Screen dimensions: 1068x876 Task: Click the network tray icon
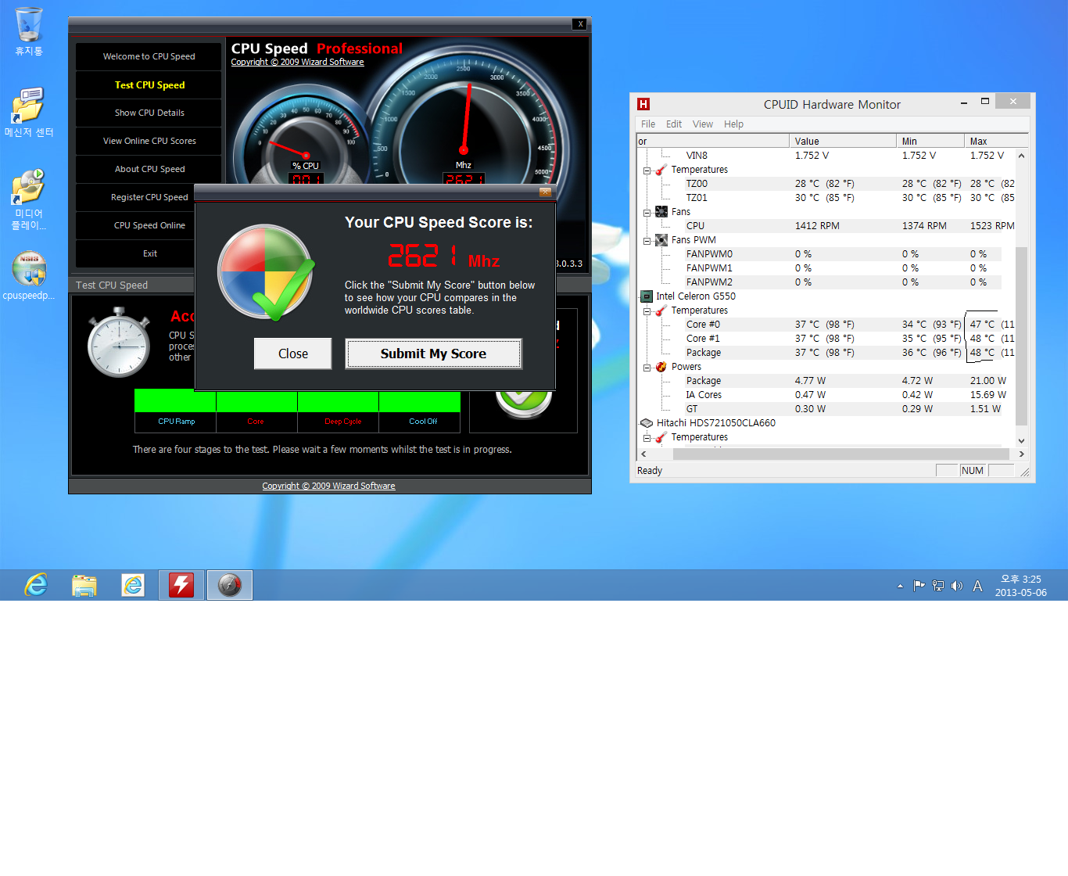[938, 586]
